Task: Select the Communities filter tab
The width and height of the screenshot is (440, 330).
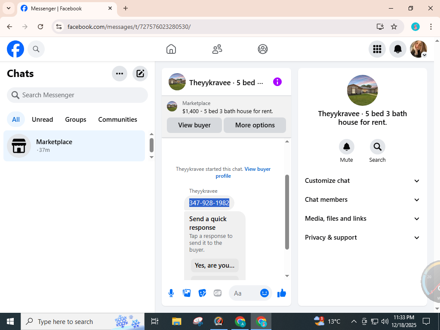Action: click(117, 120)
